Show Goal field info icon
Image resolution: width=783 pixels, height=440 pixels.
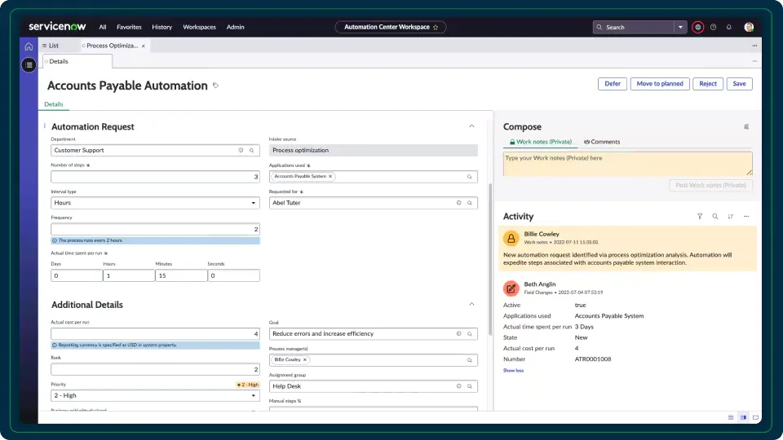pos(458,334)
